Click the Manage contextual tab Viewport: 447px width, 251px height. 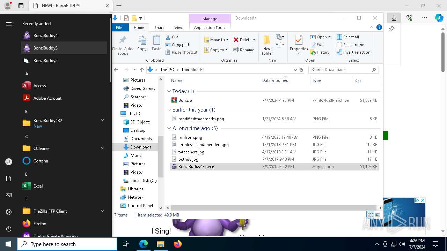pyautogui.click(x=210, y=19)
